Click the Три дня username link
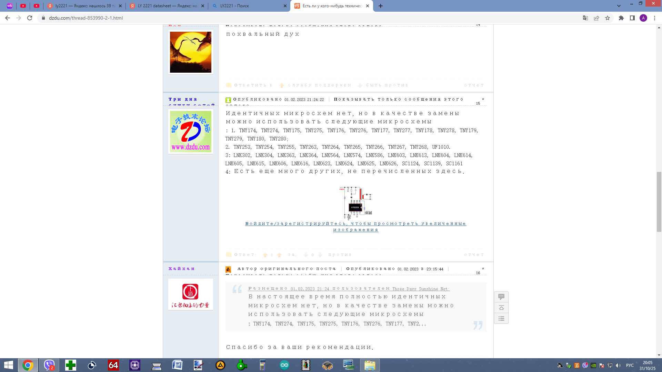Screen dimensions: 662x372 click(183, 99)
